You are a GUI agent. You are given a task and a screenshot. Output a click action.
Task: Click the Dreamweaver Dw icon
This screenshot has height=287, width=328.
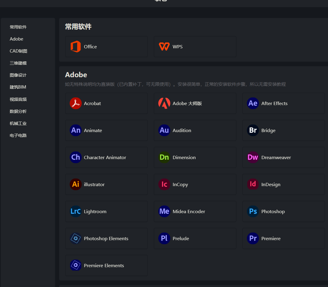point(253,157)
